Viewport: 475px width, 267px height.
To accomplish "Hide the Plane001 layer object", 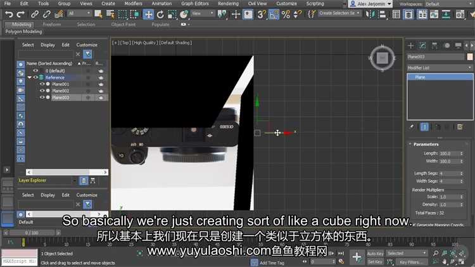I will (x=42, y=84).
